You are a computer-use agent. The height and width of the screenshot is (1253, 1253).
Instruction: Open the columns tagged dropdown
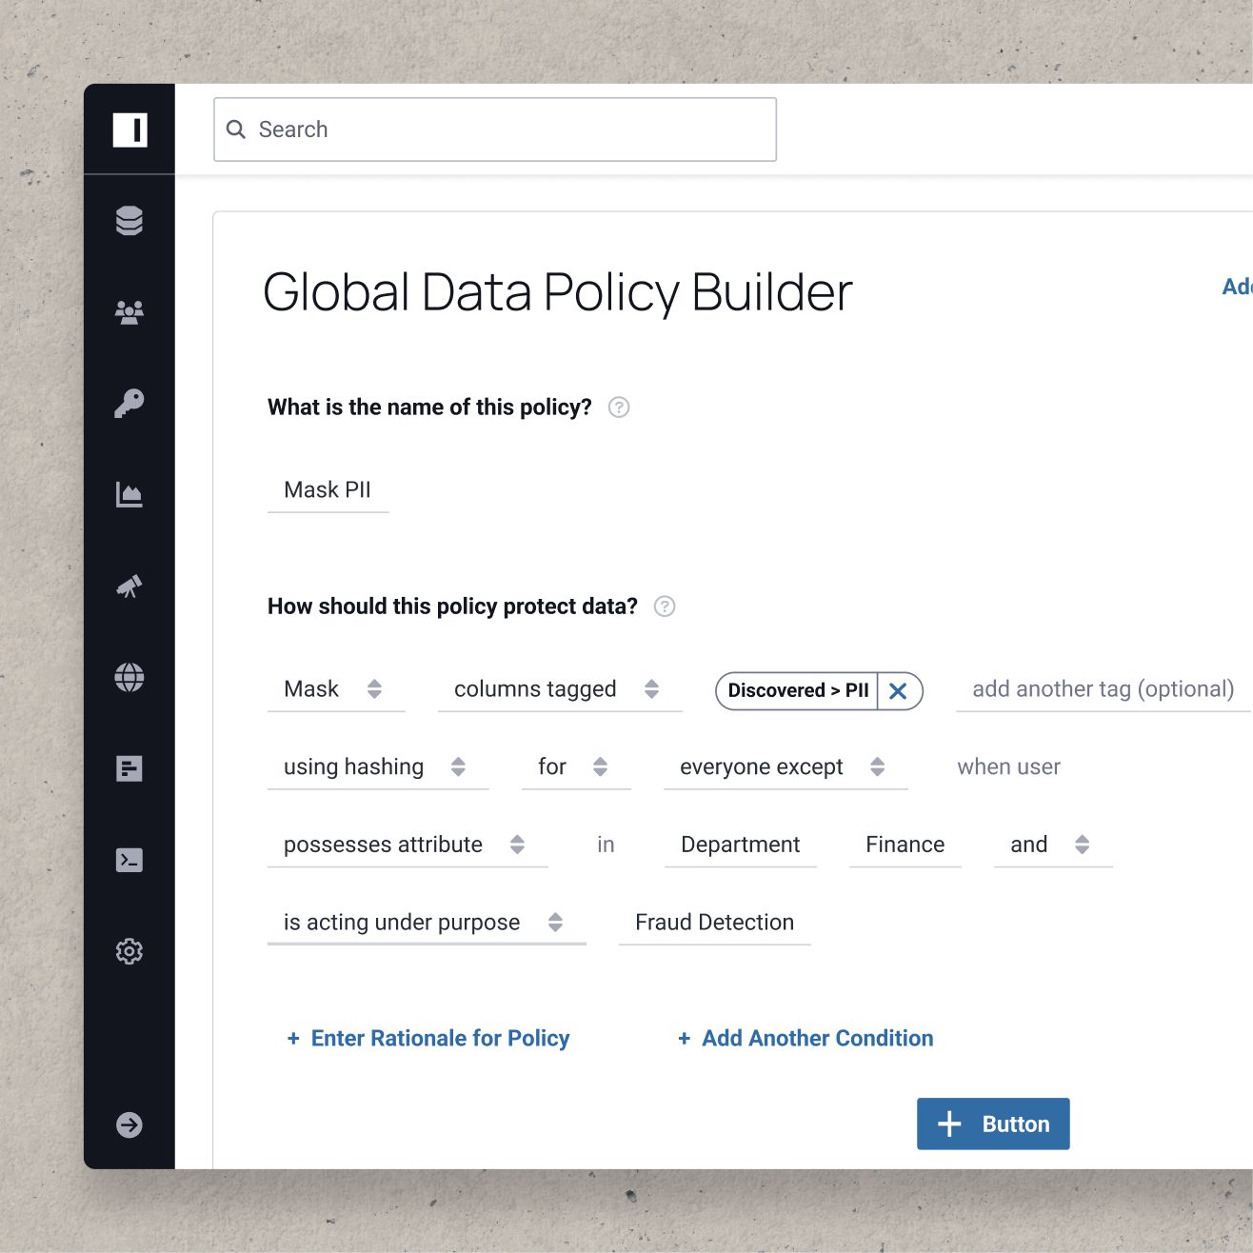(x=558, y=689)
